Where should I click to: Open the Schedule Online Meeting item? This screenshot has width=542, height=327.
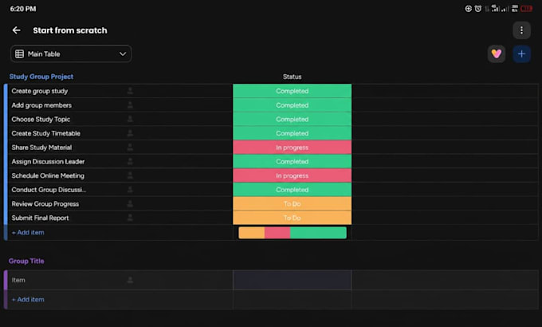(x=48, y=175)
